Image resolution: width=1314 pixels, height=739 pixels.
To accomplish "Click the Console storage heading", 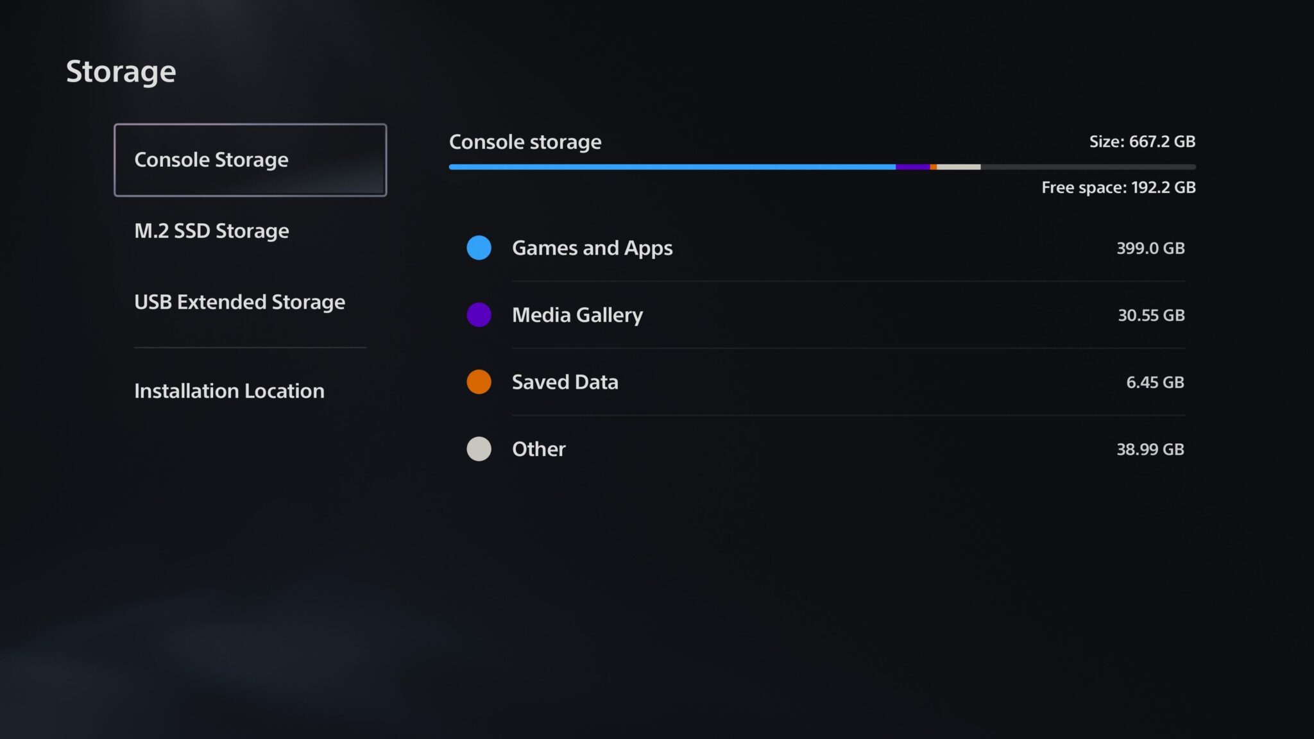I will pyautogui.click(x=525, y=142).
